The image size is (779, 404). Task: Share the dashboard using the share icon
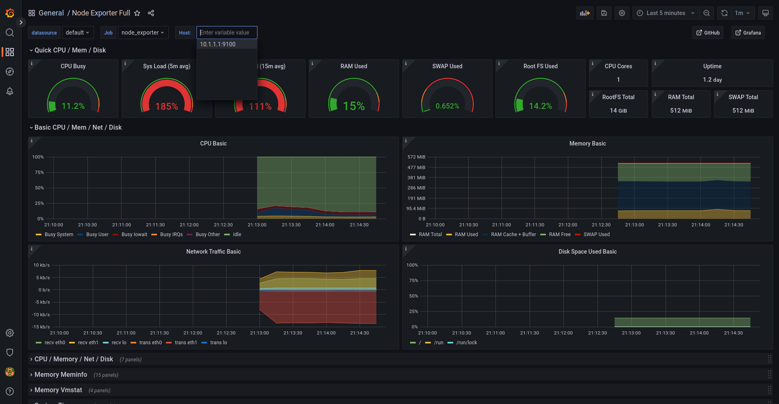pos(151,13)
